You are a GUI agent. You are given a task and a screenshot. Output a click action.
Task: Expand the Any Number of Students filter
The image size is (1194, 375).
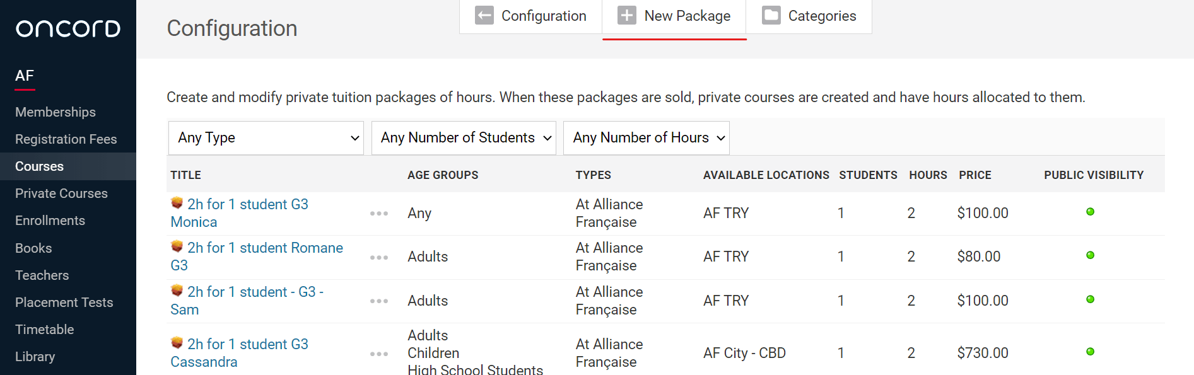pyautogui.click(x=464, y=138)
